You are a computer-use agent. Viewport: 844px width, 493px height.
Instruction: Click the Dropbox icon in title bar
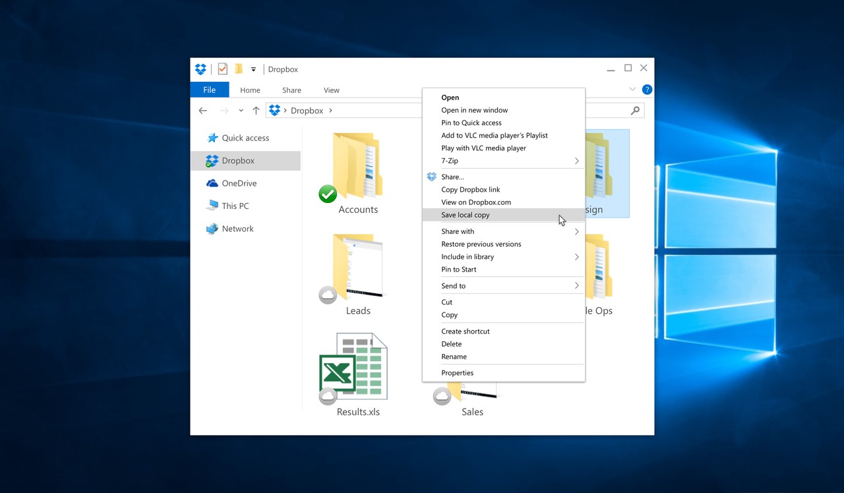click(x=201, y=69)
